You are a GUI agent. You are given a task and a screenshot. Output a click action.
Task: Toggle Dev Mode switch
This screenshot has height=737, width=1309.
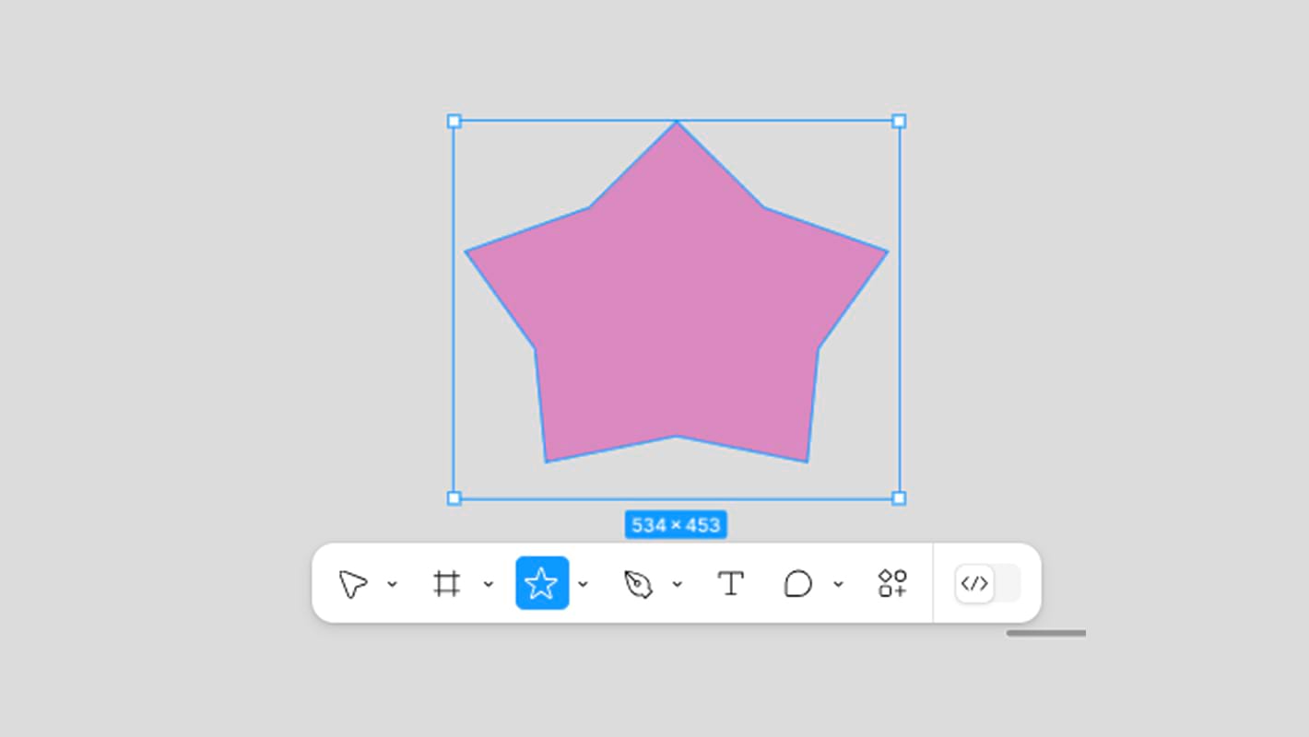[987, 583]
